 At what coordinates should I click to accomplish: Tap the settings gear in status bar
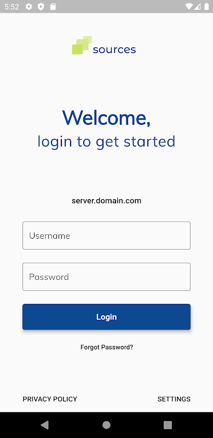tap(29, 7)
